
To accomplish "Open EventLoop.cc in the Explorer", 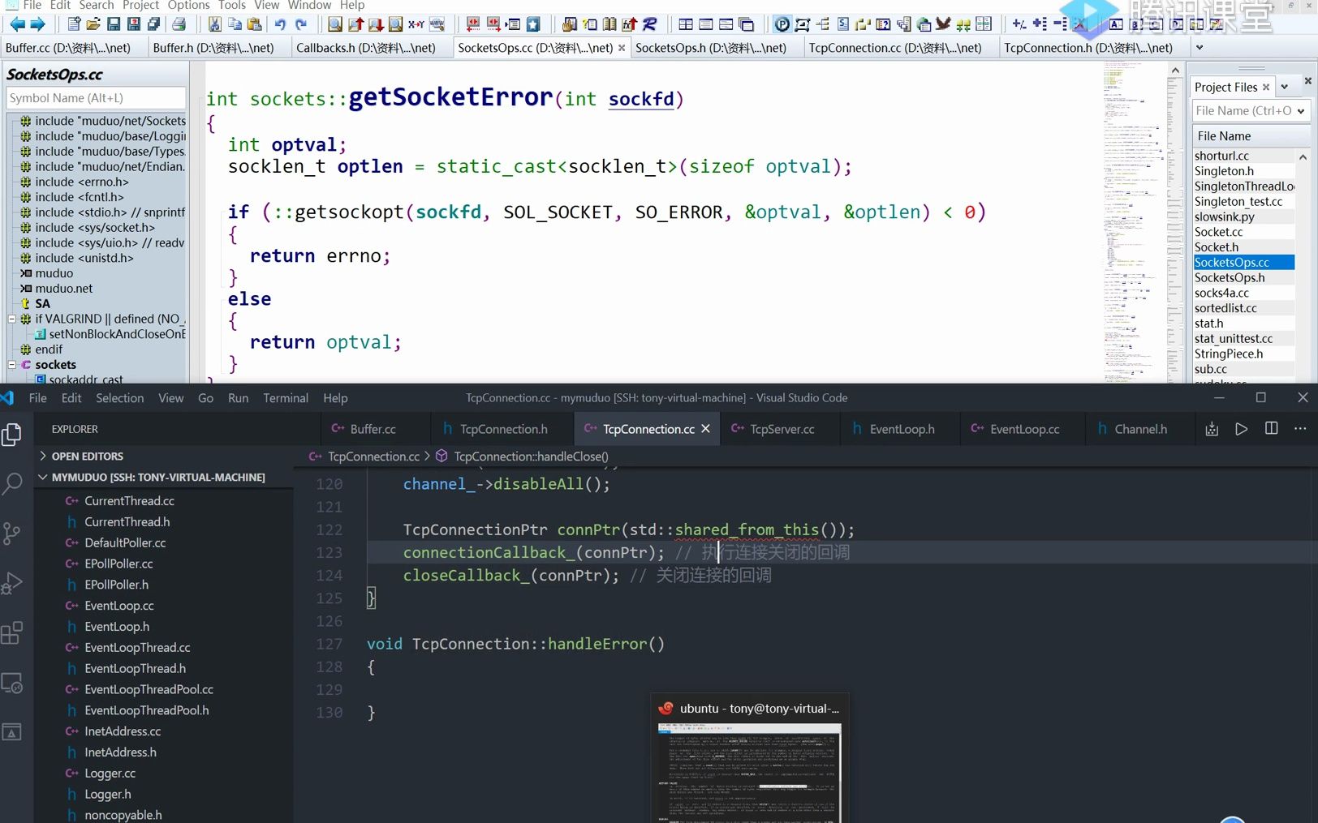I will click(x=118, y=606).
